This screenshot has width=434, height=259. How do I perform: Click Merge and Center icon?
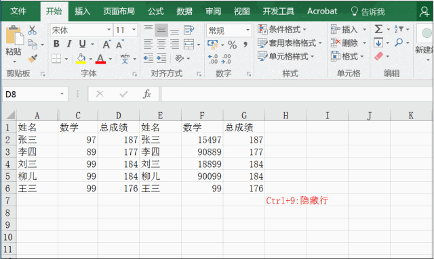click(x=189, y=44)
